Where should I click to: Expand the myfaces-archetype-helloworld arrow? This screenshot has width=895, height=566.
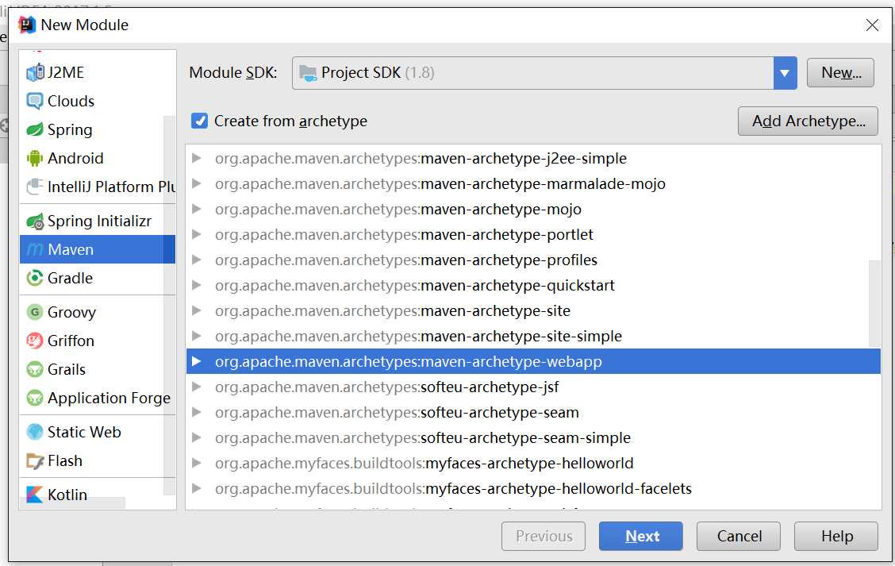click(x=196, y=463)
